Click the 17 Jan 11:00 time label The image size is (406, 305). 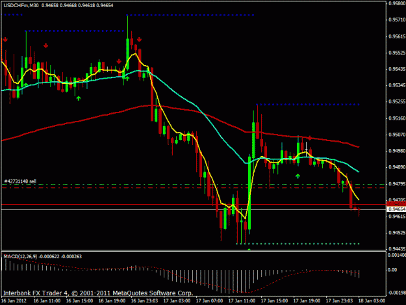tap(242, 301)
